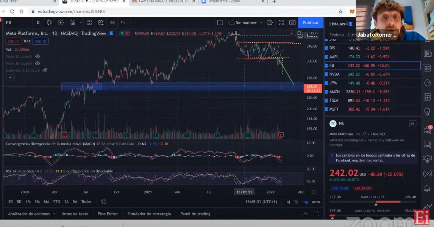The height and width of the screenshot is (227, 434).
Task: Open the Meta Platforms, Inc. details link
Action: click(348, 134)
